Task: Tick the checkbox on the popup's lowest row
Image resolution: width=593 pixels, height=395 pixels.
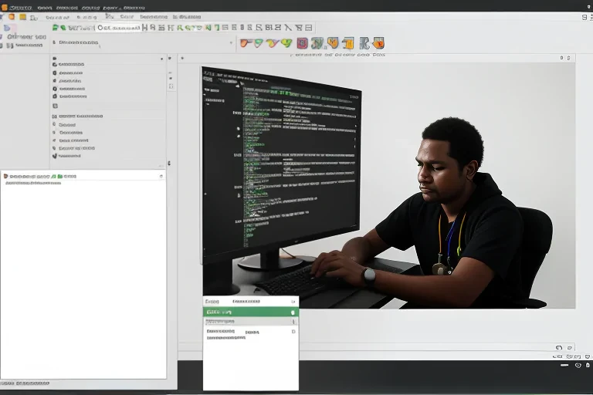Action: [x=293, y=332]
